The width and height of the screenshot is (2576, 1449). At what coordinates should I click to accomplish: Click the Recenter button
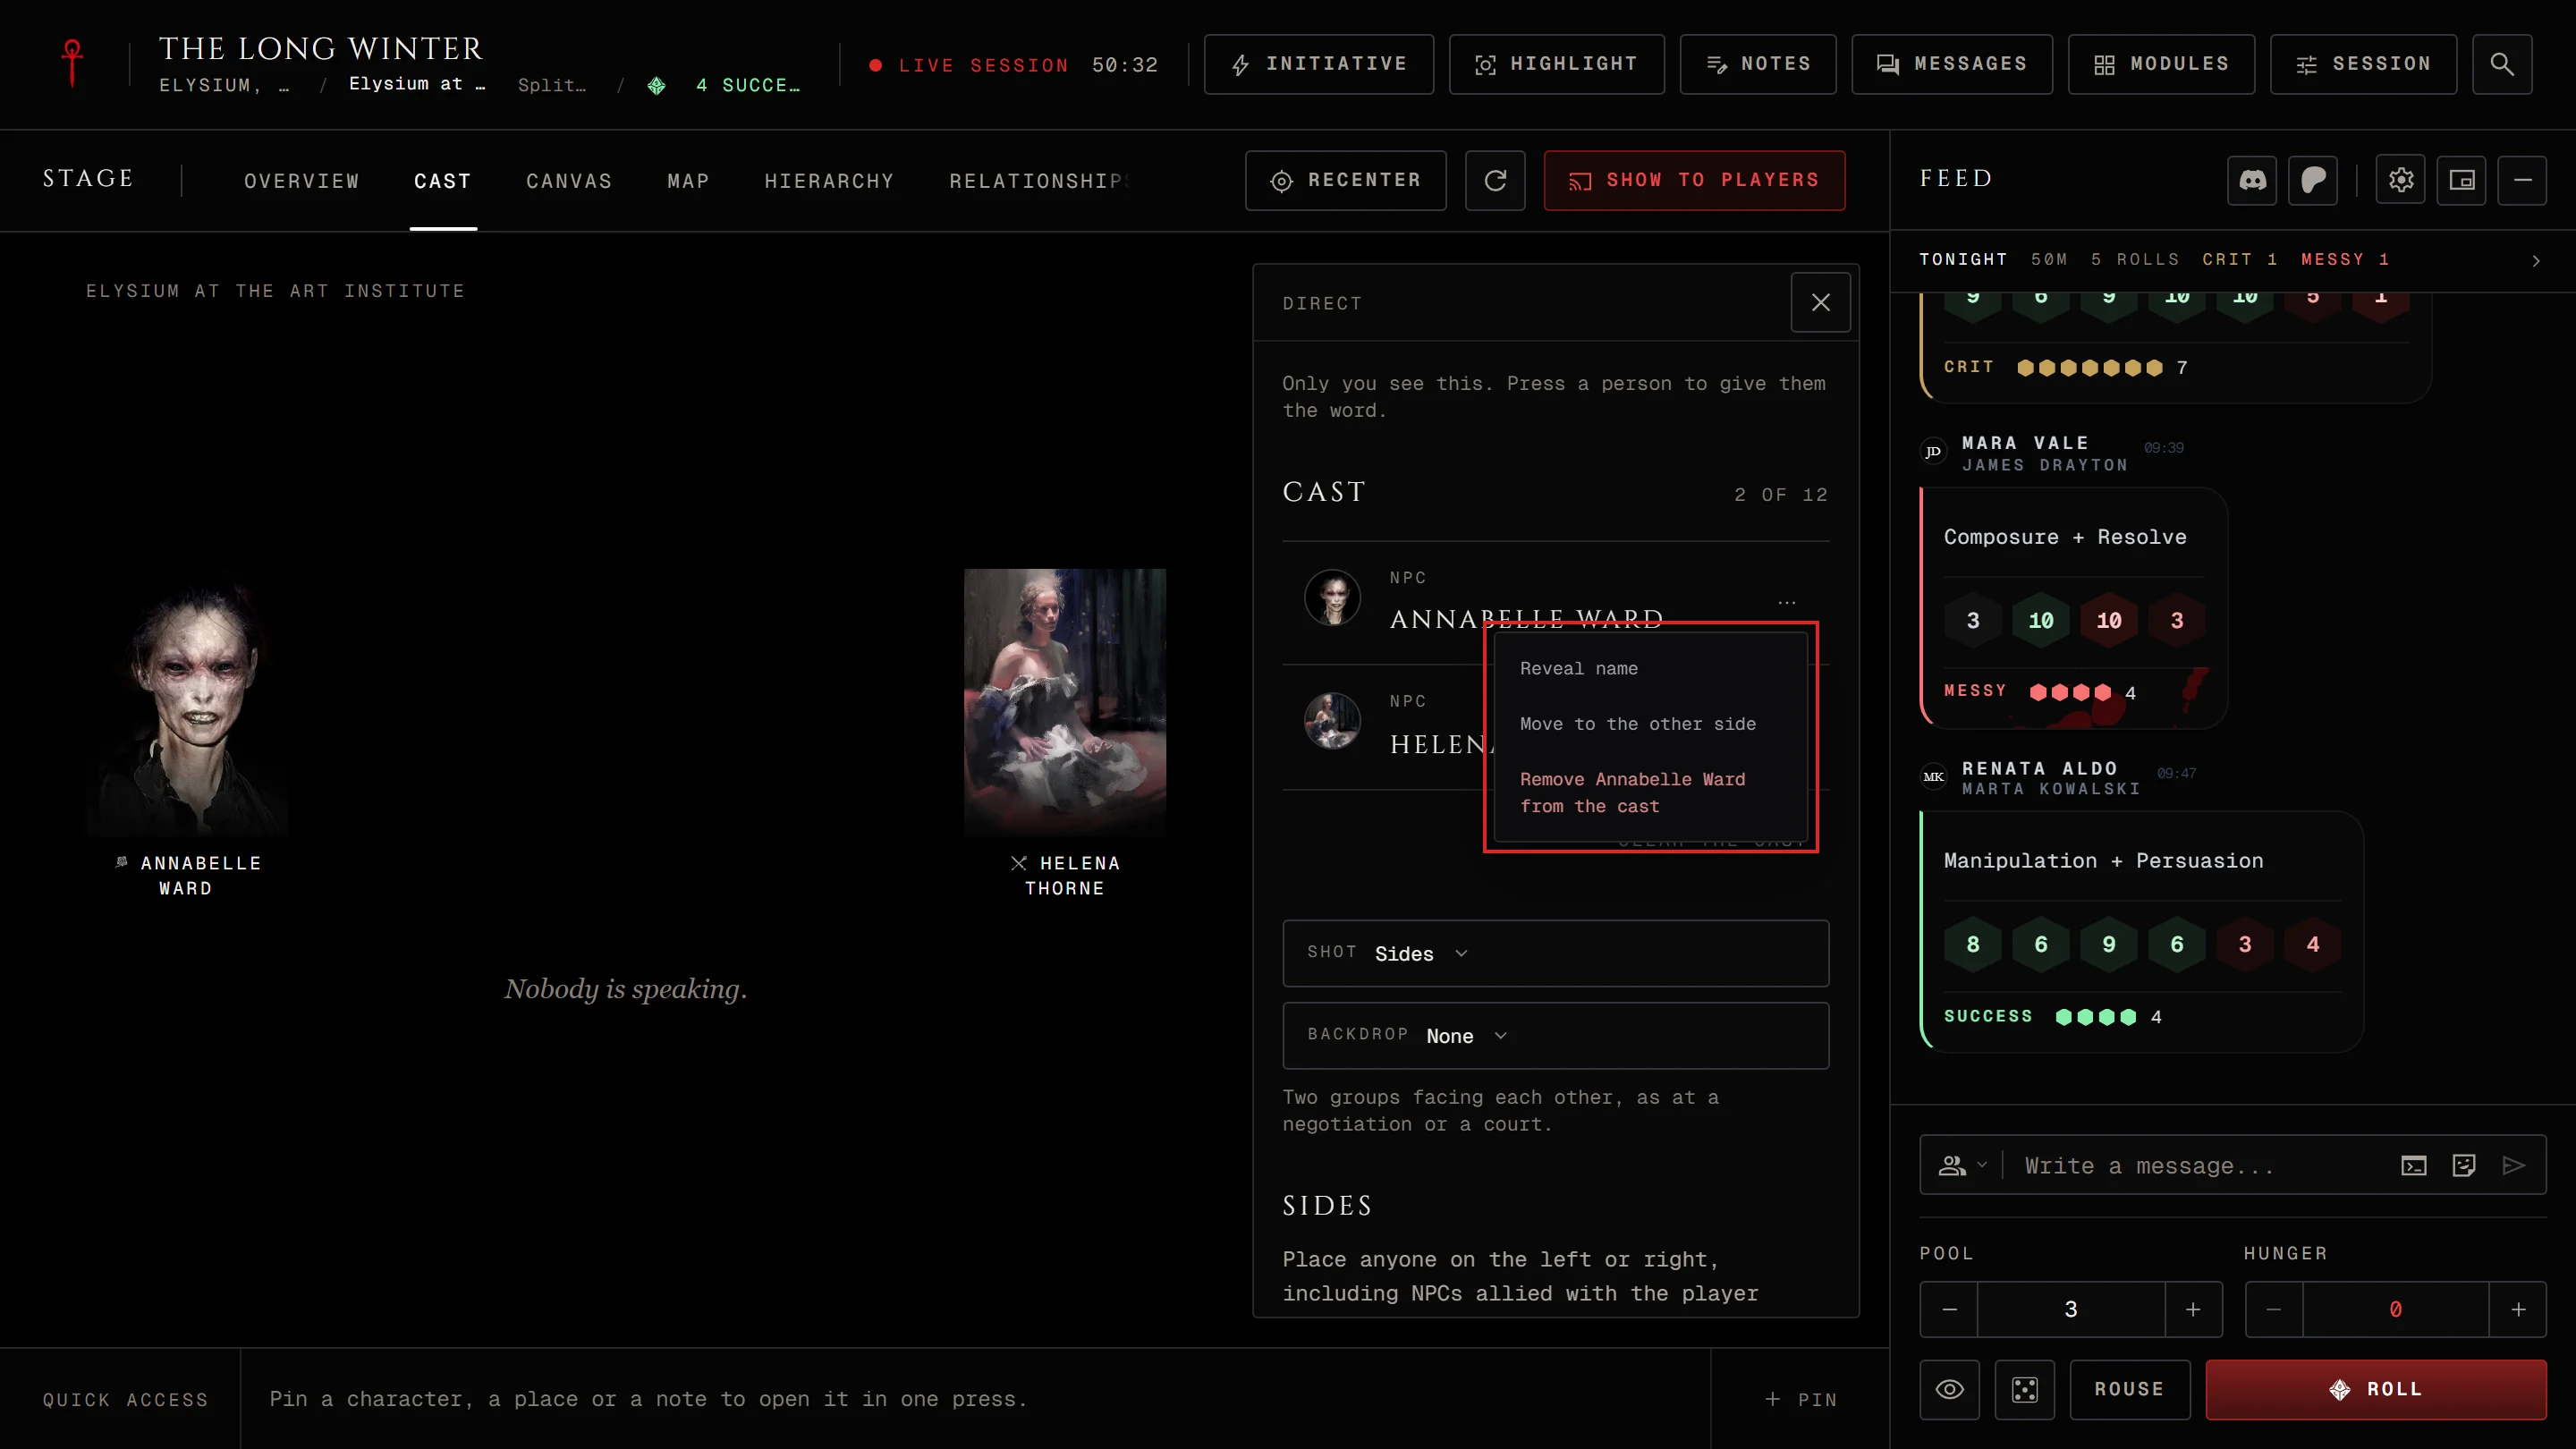click(x=1345, y=180)
